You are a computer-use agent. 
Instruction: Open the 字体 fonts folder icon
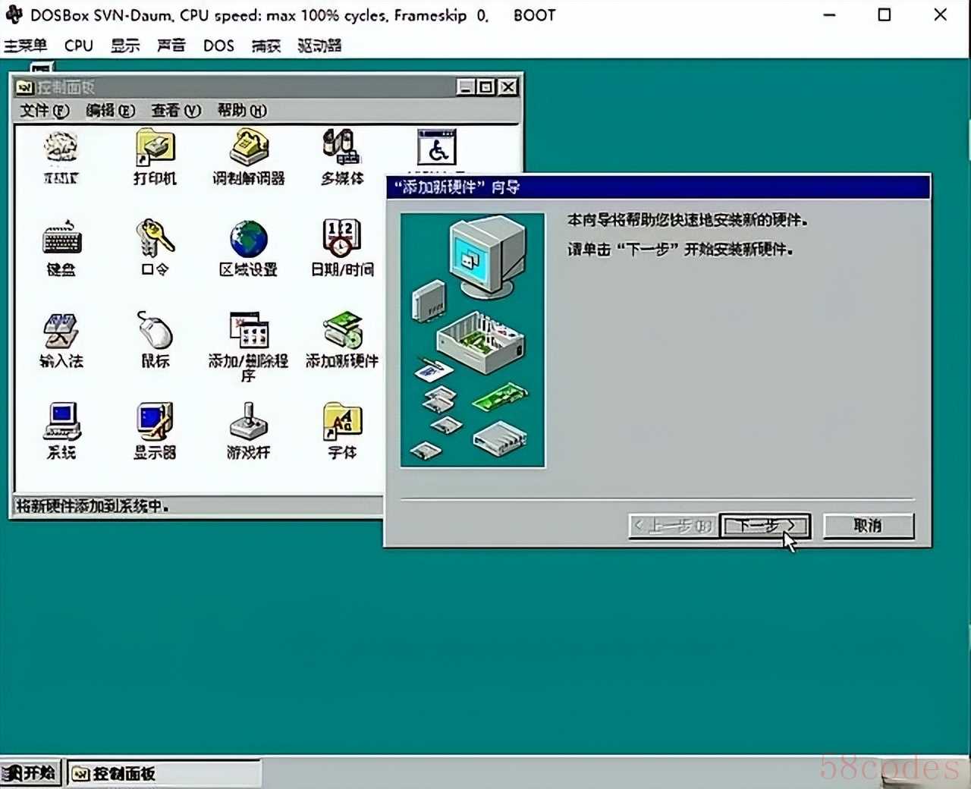342,430
